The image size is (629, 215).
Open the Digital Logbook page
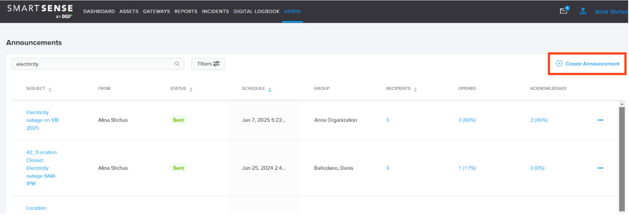click(256, 11)
